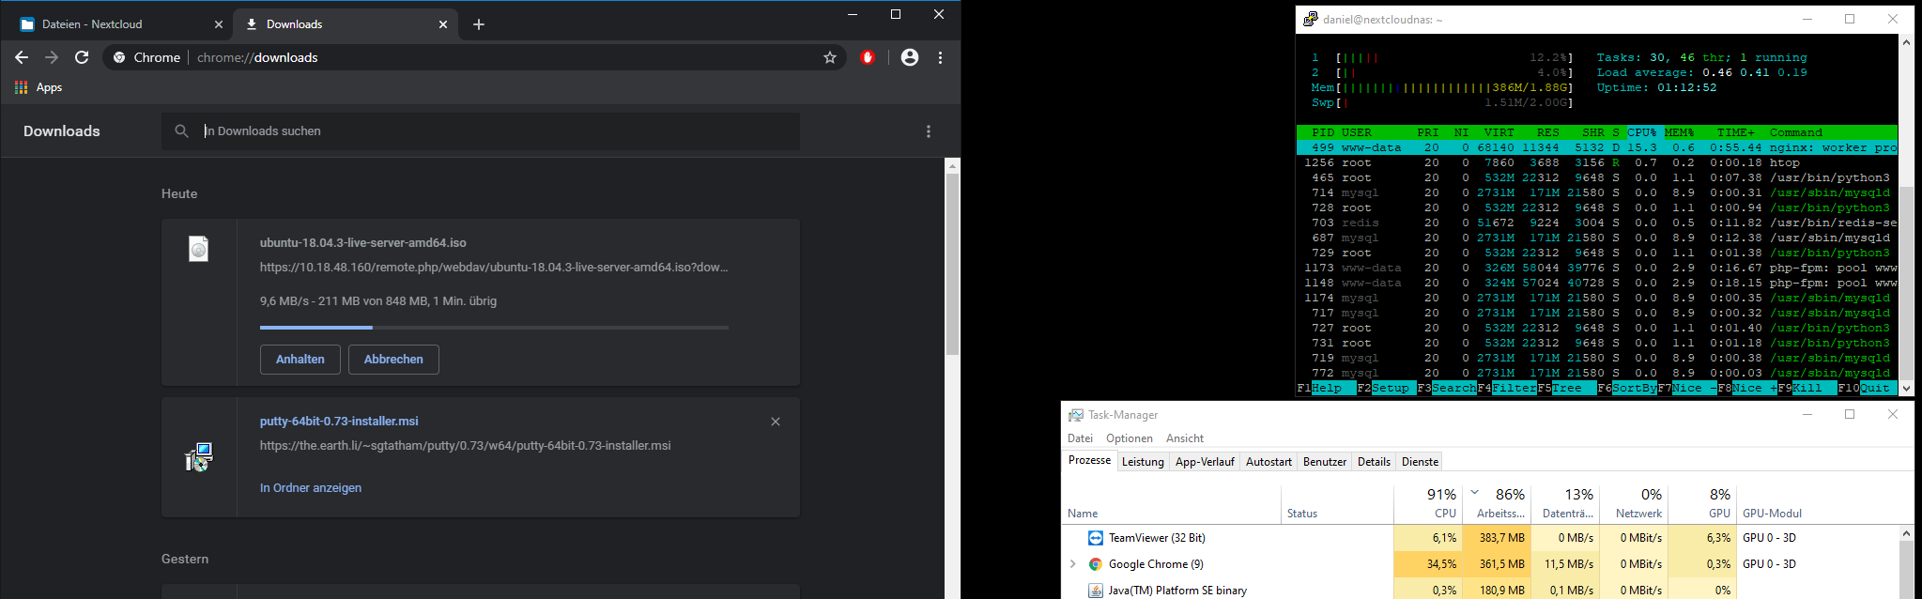
Task: Select the TeamViewer (32 Bit) process row
Action: [x=1480, y=538]
